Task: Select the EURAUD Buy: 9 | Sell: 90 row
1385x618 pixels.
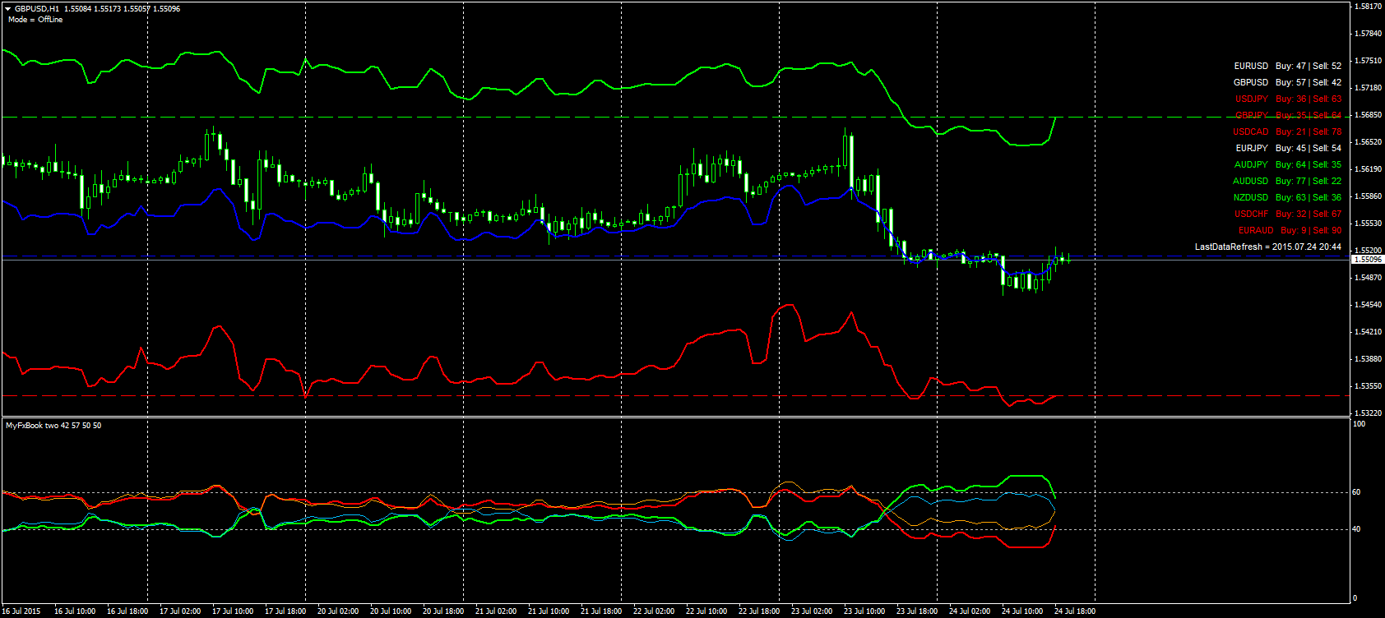Action: pos(1290,230)
